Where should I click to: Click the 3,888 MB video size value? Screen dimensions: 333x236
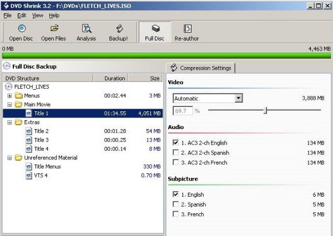pyautogui.click(x=313, y=98)
